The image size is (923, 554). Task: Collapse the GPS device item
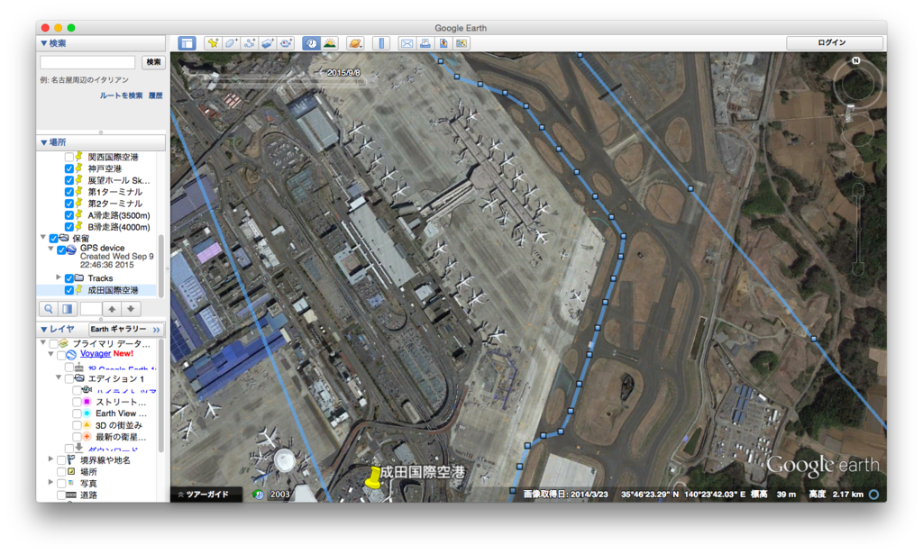tap(50, 249)
